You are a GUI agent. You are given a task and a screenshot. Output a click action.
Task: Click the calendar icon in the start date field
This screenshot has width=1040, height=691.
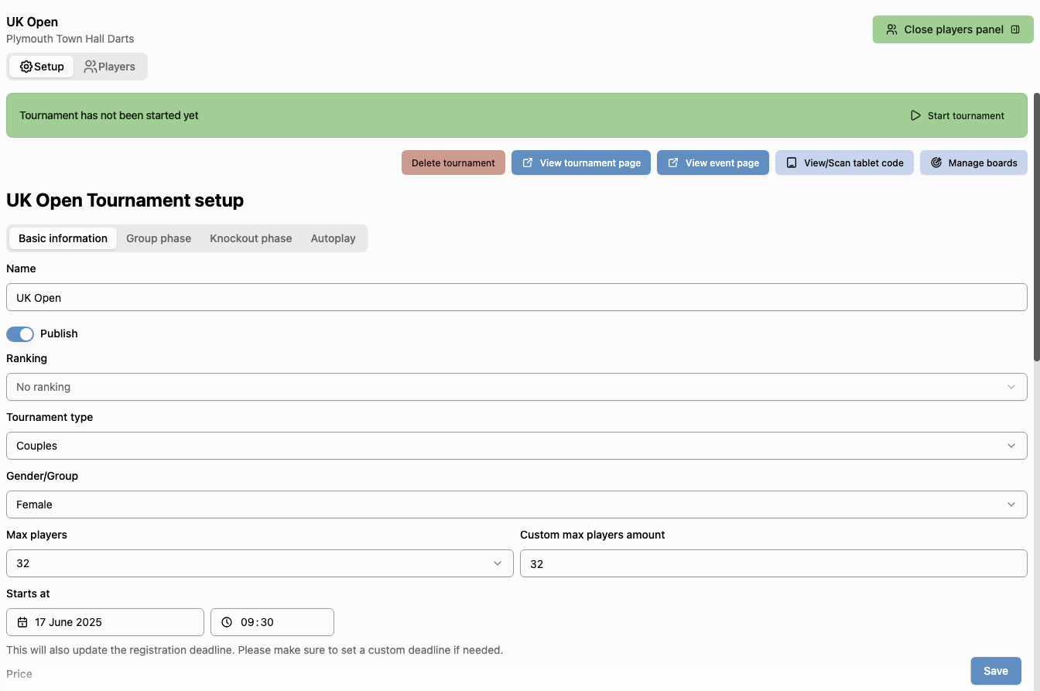22,622
